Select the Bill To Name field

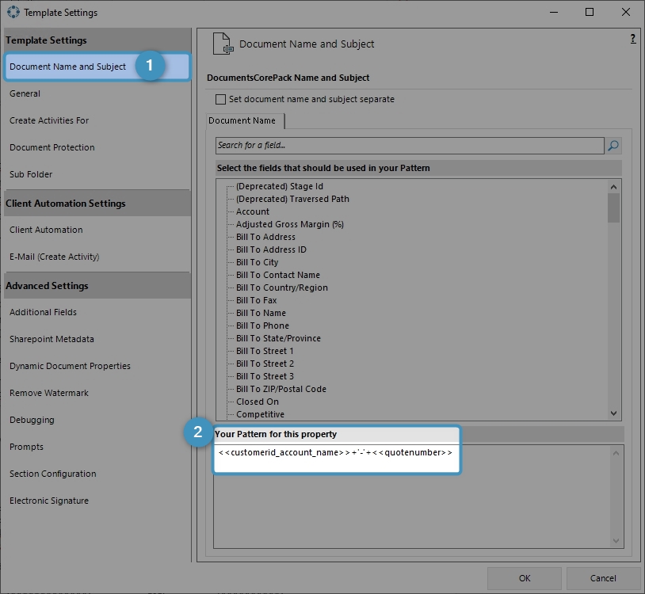coord(261,314)
